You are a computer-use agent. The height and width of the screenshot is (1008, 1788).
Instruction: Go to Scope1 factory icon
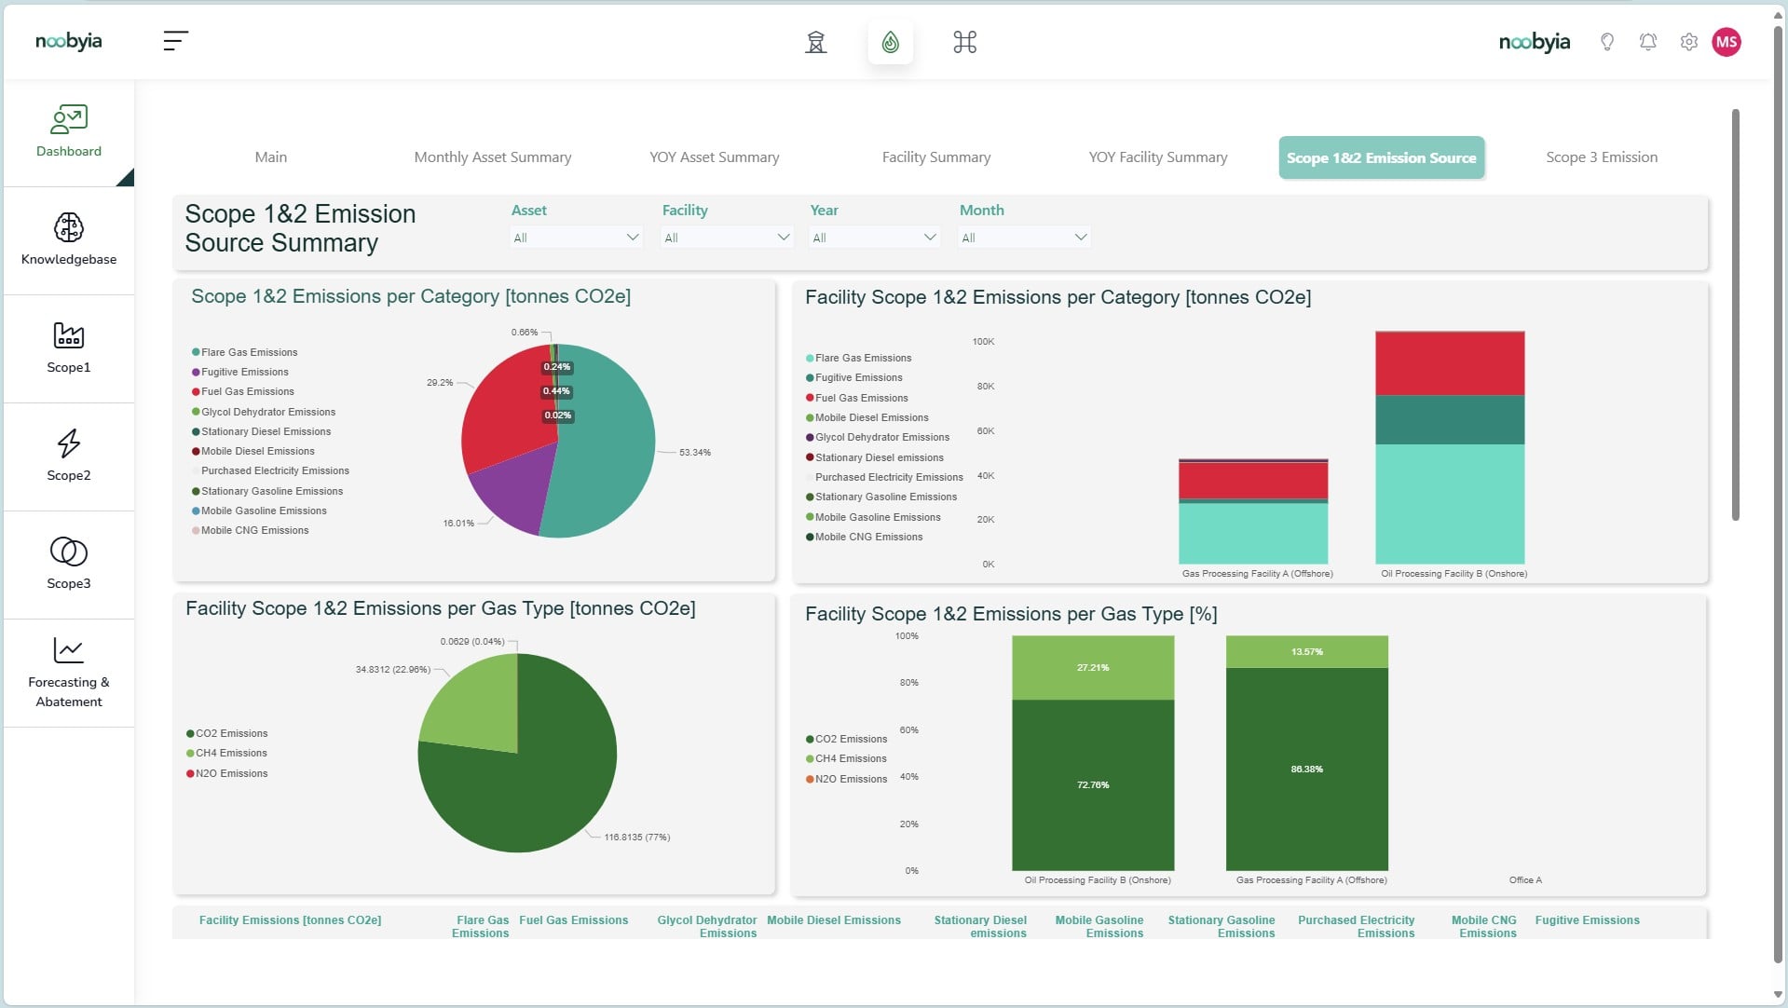[x=69, y=335]
